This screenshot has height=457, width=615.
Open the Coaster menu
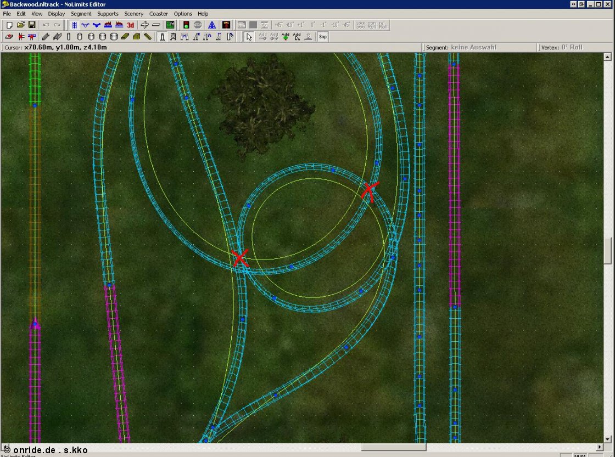point(159,14)
